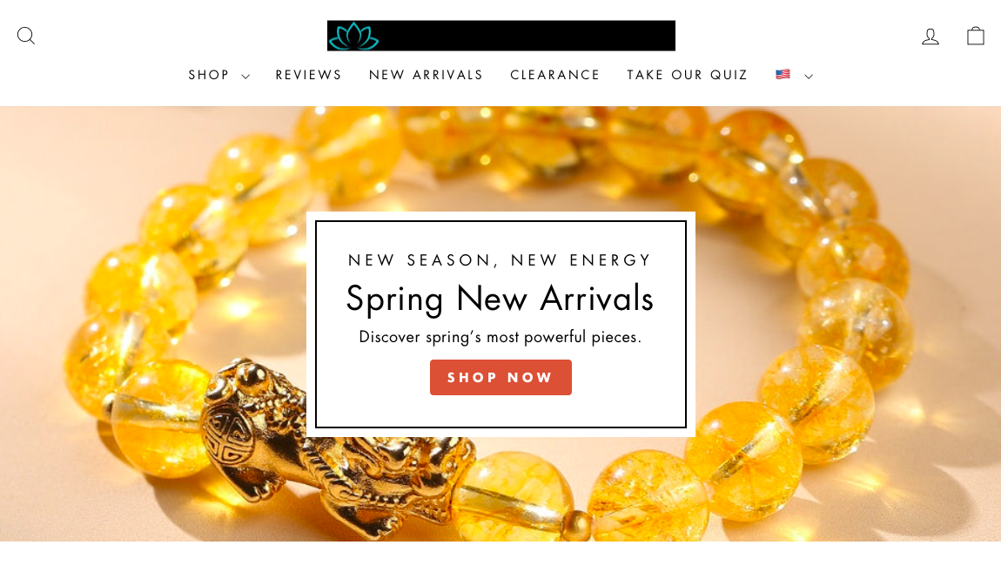Image resolution: width=1001 pixels, height=572 pixels.
Task: Open NEW ARRIVALS in the navigation
Action: (x=426, y=76)
